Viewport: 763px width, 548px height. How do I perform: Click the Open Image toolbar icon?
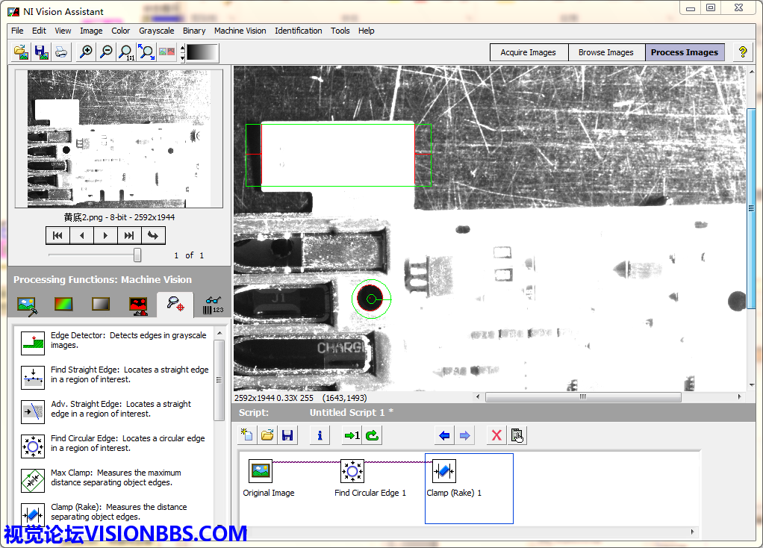22,52
